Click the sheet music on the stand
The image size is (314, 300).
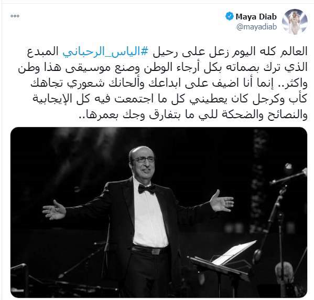pyautogui.click(x=234, y=252)
